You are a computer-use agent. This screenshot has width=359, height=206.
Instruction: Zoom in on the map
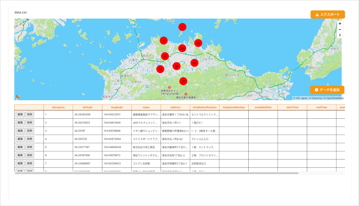coord(340,24)
